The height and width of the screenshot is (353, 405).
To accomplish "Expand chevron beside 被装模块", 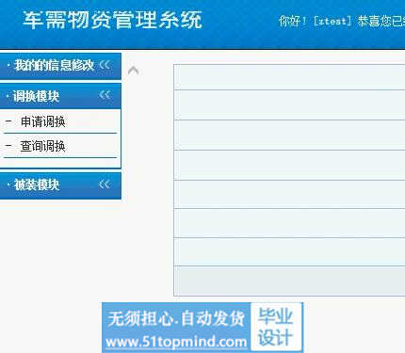I will (x=105, y=185).
